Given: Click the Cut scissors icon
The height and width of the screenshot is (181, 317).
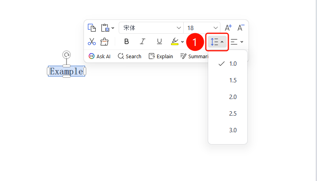Looking at the screenshot, I should coord(91,42).
